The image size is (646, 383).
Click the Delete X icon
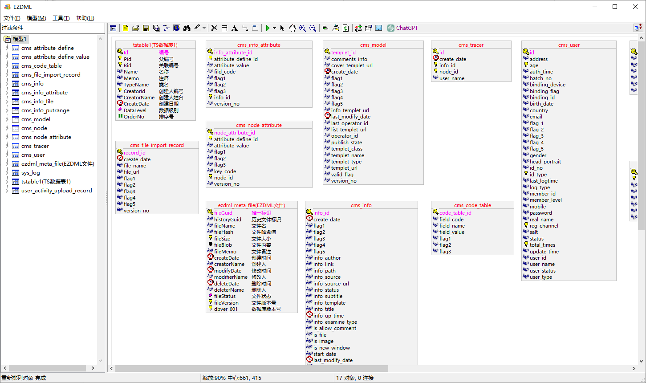[214, 28]
